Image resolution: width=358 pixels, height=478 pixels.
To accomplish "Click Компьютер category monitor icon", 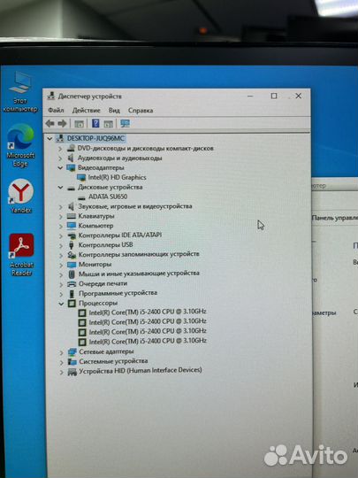I will (x=72, y=226).
